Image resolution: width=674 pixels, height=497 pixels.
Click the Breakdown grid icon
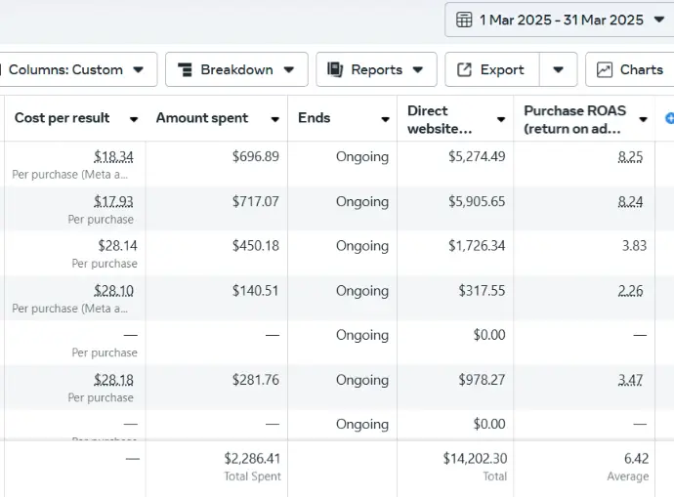pos(185,69)
